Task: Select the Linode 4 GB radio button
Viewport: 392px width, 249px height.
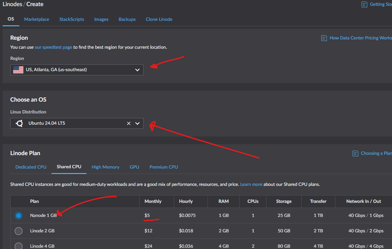Action: (19, 246)
